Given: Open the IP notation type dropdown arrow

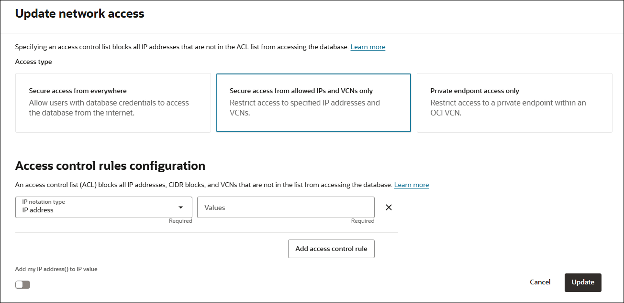Looking at the screenshot, I should (x=181, y=207).
